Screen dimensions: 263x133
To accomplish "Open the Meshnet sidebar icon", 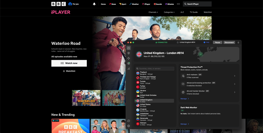I will click(129, 58).
